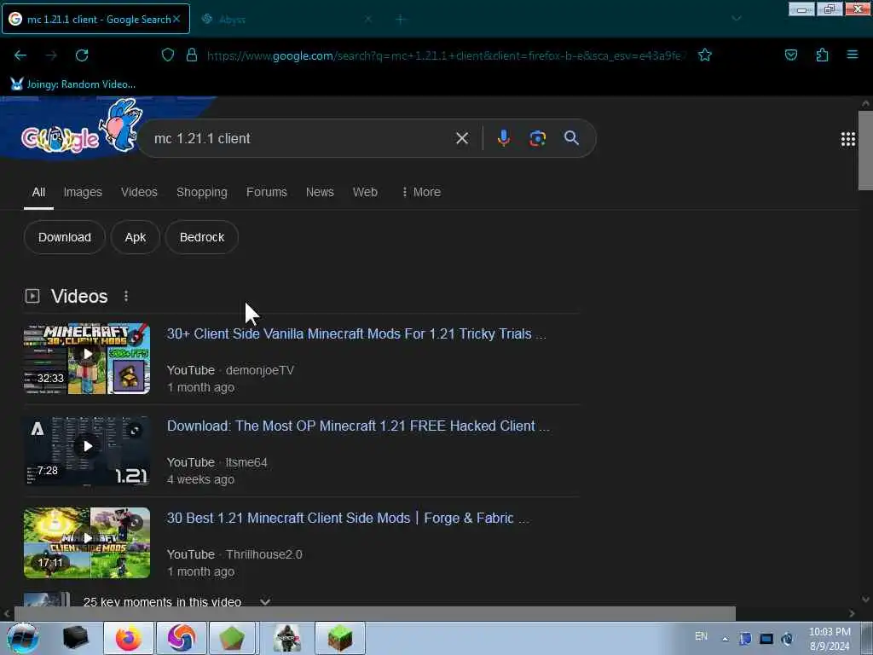Screen dimensions: 873x655
Task: Open the Pocket save icon
Action: tap(790, 55)
